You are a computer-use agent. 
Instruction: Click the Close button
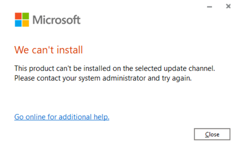tap(212, 134)
